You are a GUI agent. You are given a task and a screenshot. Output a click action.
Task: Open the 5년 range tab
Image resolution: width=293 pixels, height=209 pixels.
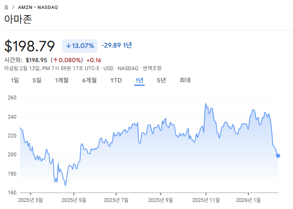pyautogui.click(x=161, y=80)
